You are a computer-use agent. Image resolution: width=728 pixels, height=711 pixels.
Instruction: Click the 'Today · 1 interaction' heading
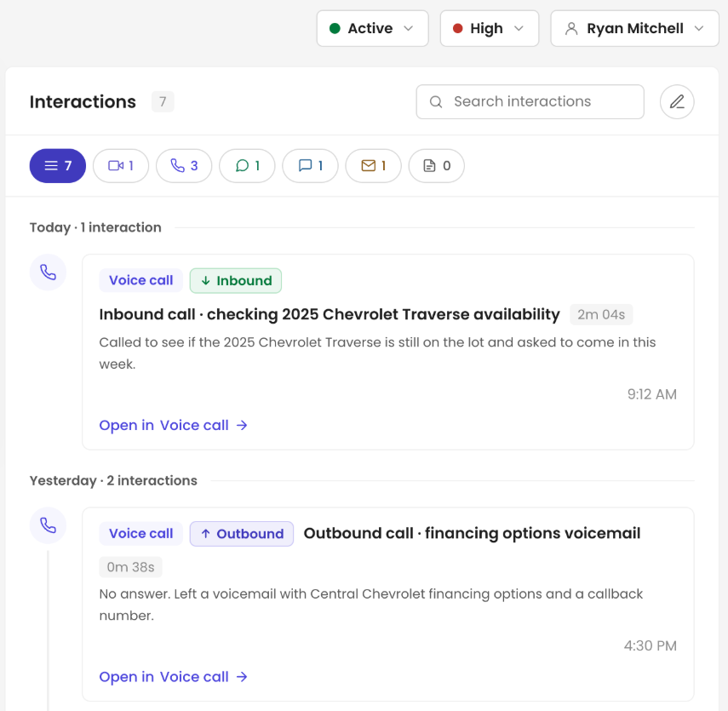coord(95,227)
